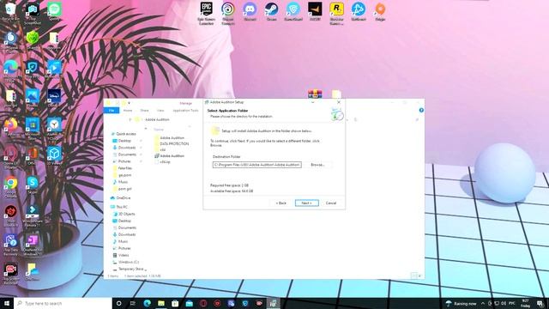Select the iTop Screen Recorder desktop icon
549x309 pixels.
point(10,274)
